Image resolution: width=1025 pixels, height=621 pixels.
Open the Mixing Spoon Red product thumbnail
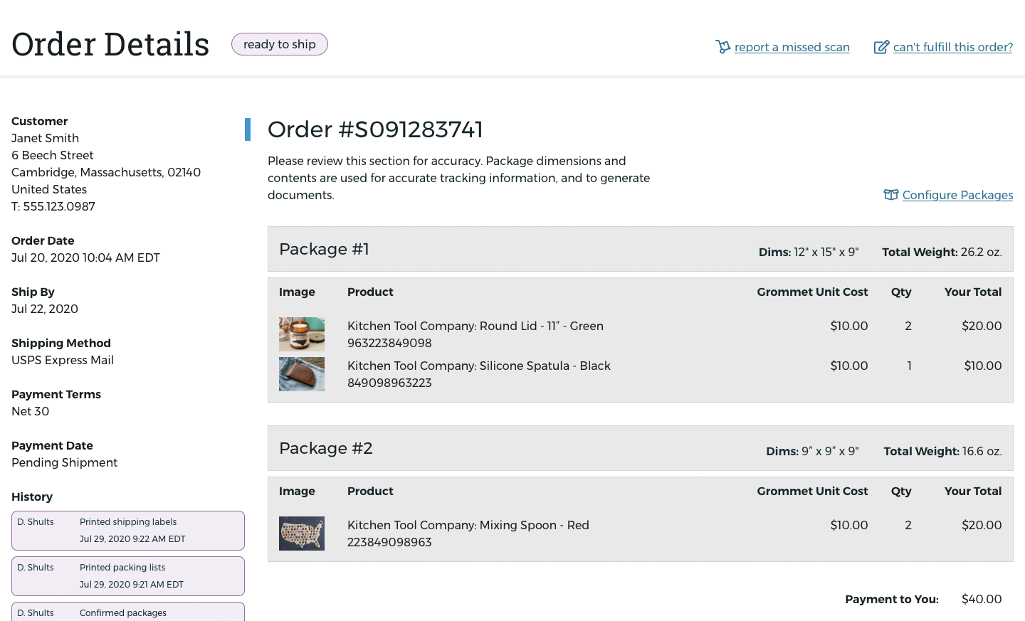click(302, 534)
